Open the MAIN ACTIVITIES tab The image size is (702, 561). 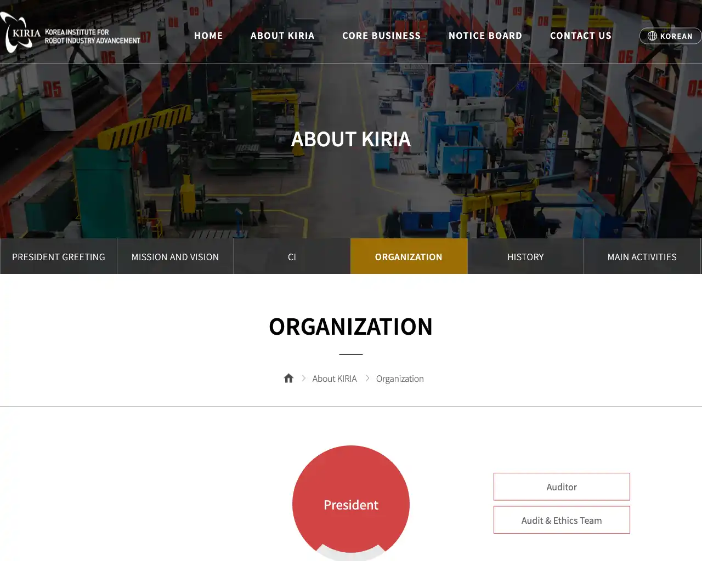click(x=642, y=256)
